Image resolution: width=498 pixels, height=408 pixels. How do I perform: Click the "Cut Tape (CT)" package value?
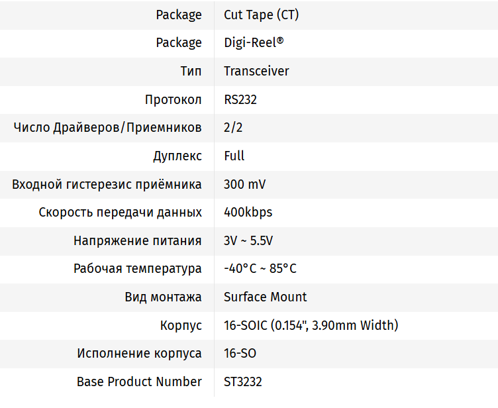pyautogui.click(x=261, y=15)
